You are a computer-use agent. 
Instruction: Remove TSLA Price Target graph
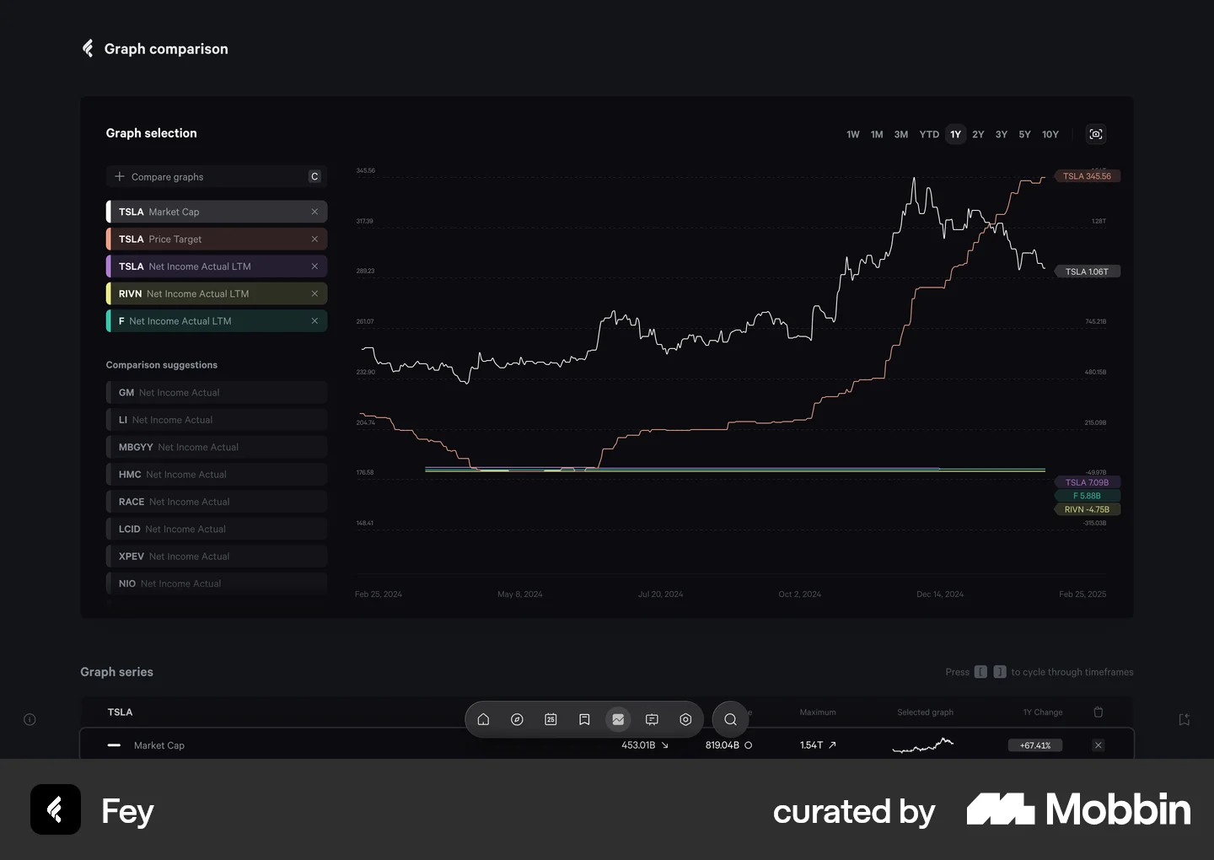pyautogui.click(x=314, y=239)
